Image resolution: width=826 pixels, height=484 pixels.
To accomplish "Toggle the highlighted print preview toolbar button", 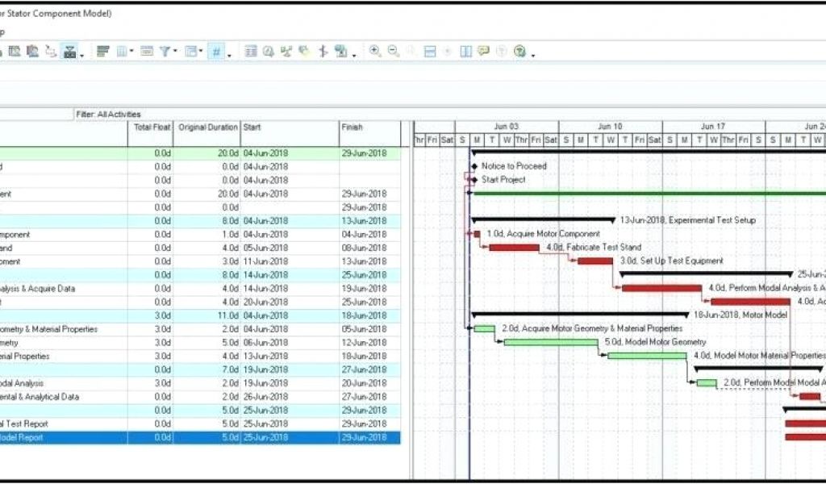I will pyautogui.click(x=70, y=51).
